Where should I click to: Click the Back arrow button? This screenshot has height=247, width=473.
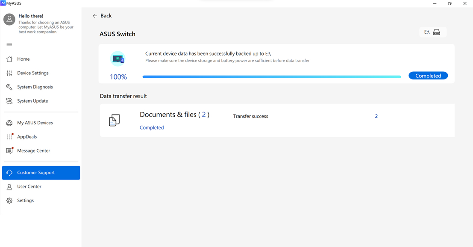pyautogui.click(x=102, y=16)
